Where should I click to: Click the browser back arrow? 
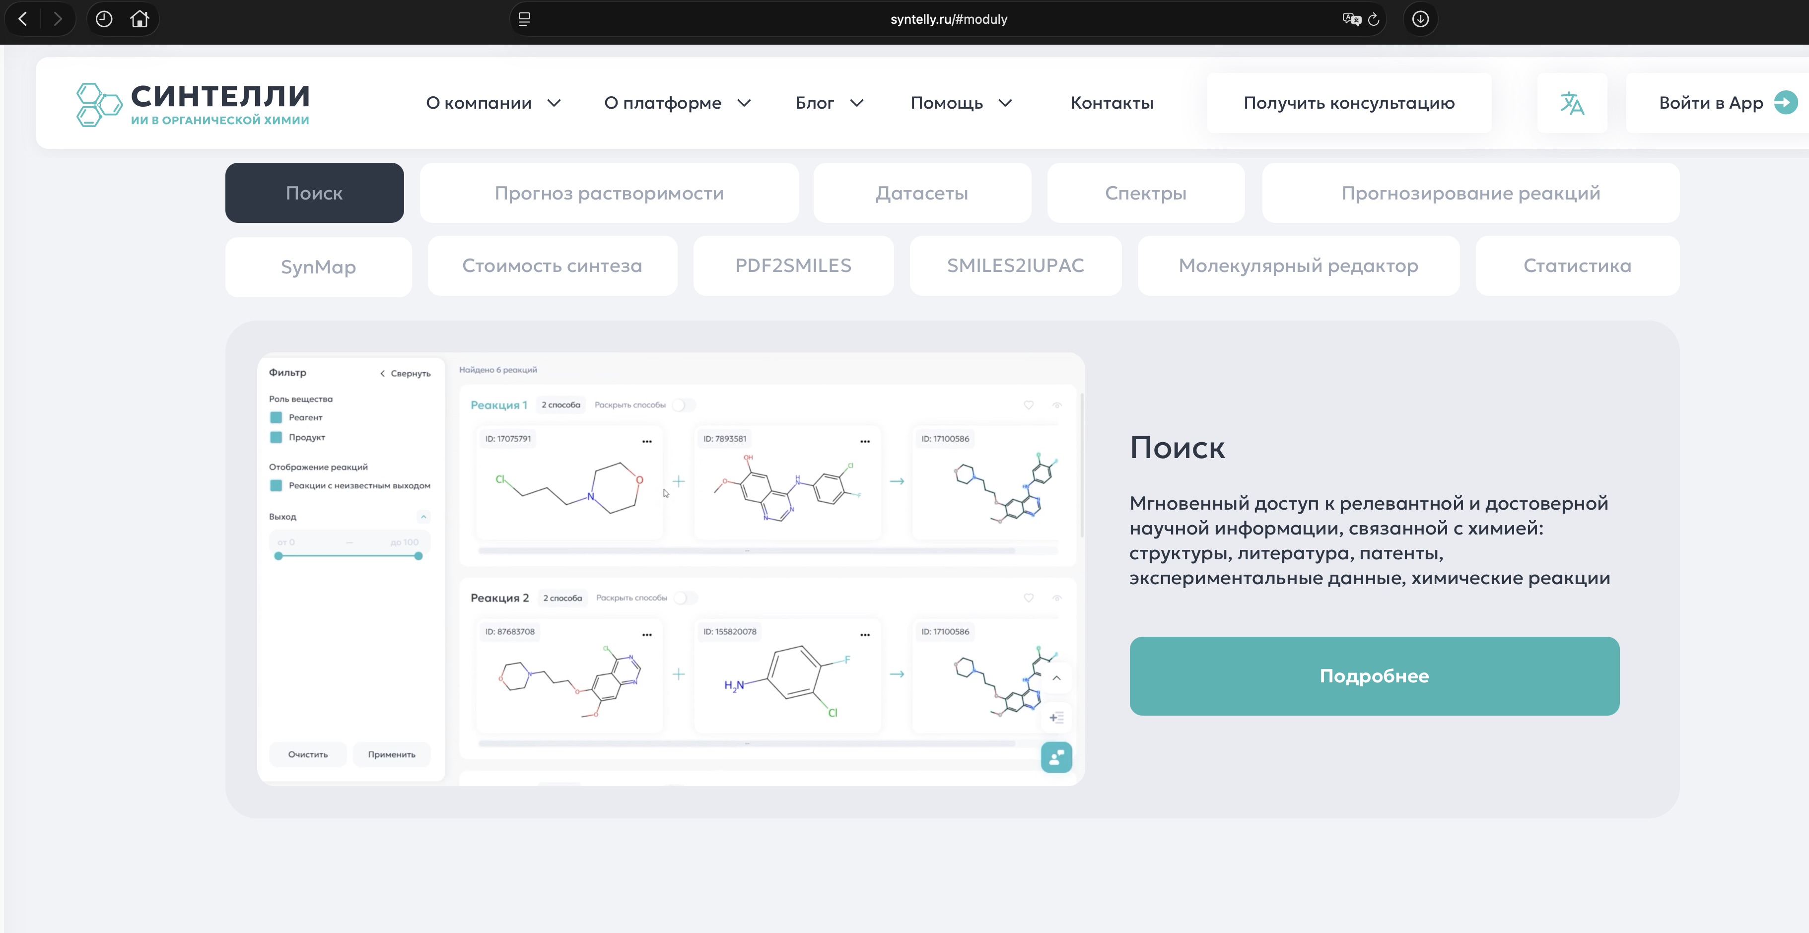click(x=22, y=19)
